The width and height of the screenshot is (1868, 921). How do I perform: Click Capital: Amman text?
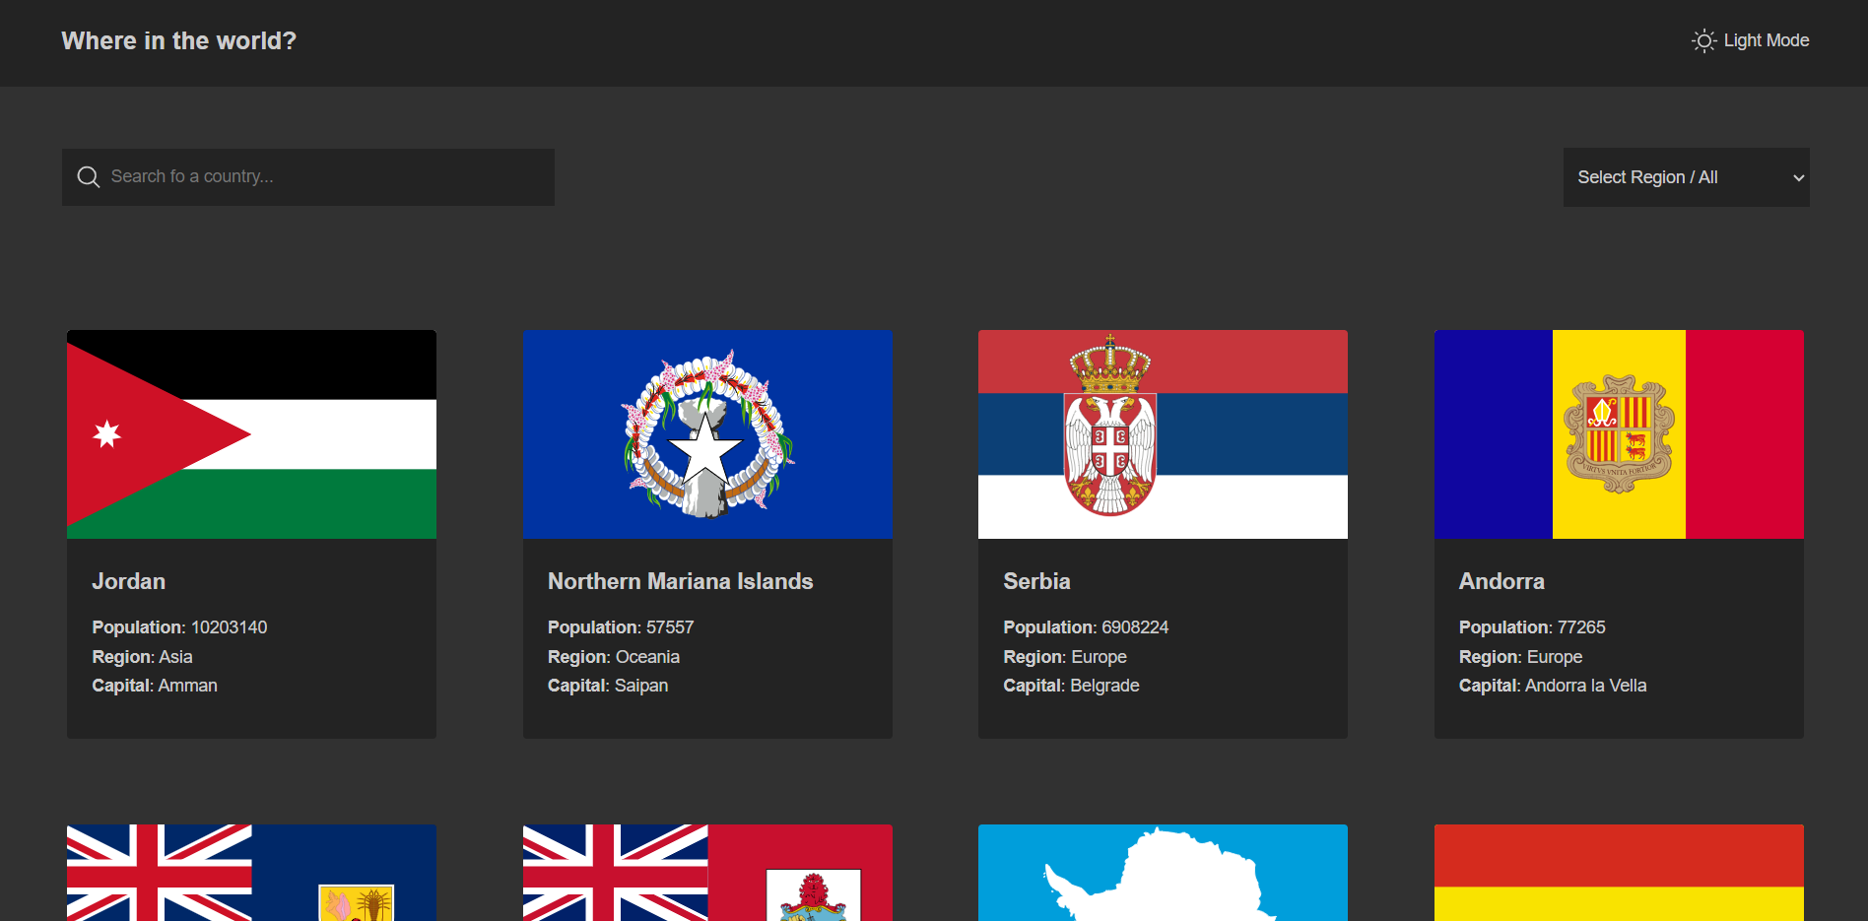tap(155, 686)
